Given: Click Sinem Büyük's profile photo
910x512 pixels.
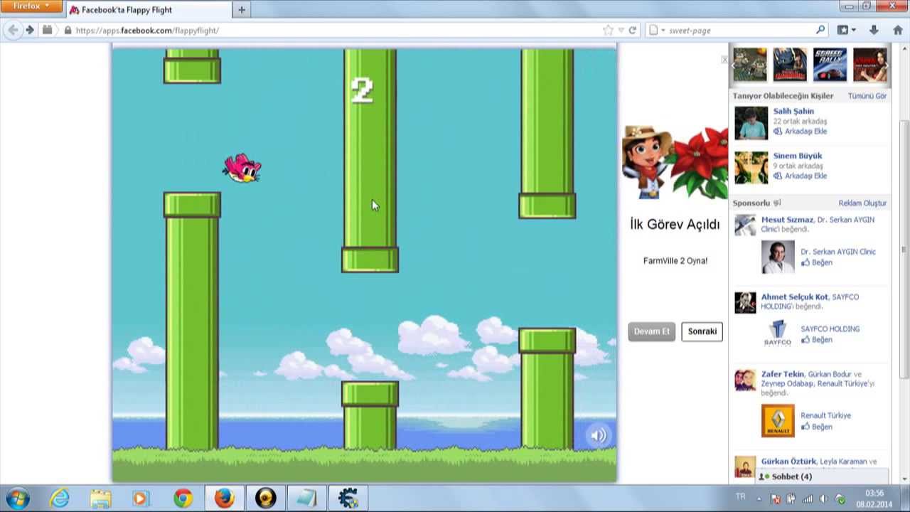Looking at the screenshot, I should click(751, 168).
